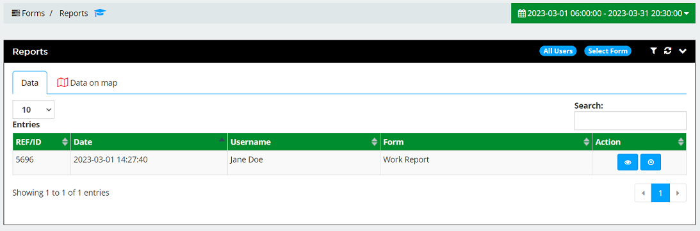Go to previous page arrow
700x231 pixels.
[643, 193]
